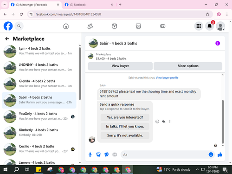Open Task View on the taskbar
Viewport: 232px width, 174px height.
point(27,170)
